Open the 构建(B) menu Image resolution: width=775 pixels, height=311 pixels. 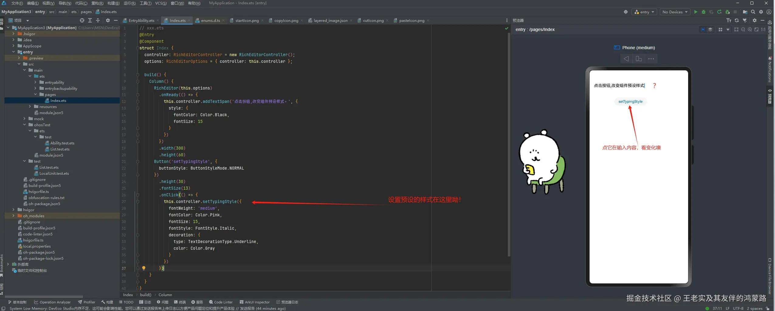tap(113, 3)
